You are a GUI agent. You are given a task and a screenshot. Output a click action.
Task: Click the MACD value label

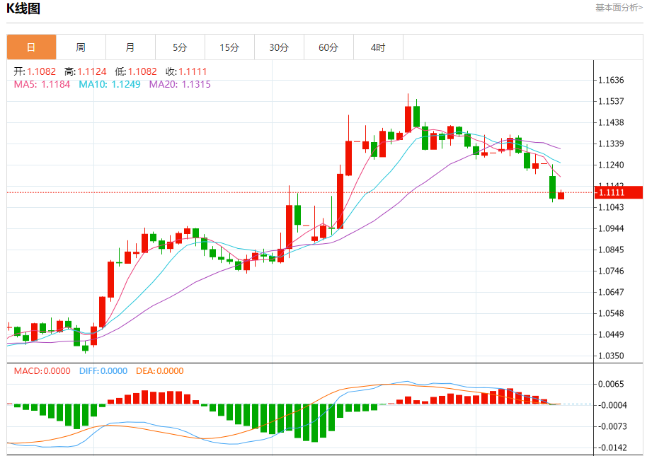(x=42, y=371)
